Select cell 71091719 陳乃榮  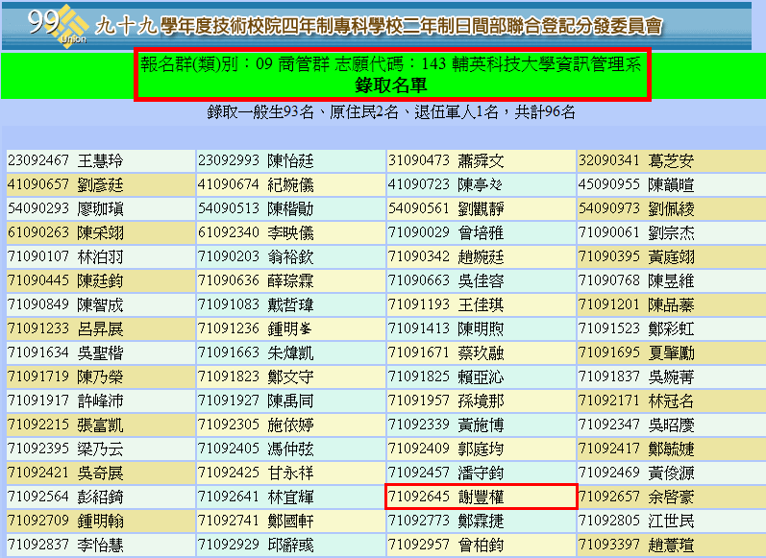[101, 376]
